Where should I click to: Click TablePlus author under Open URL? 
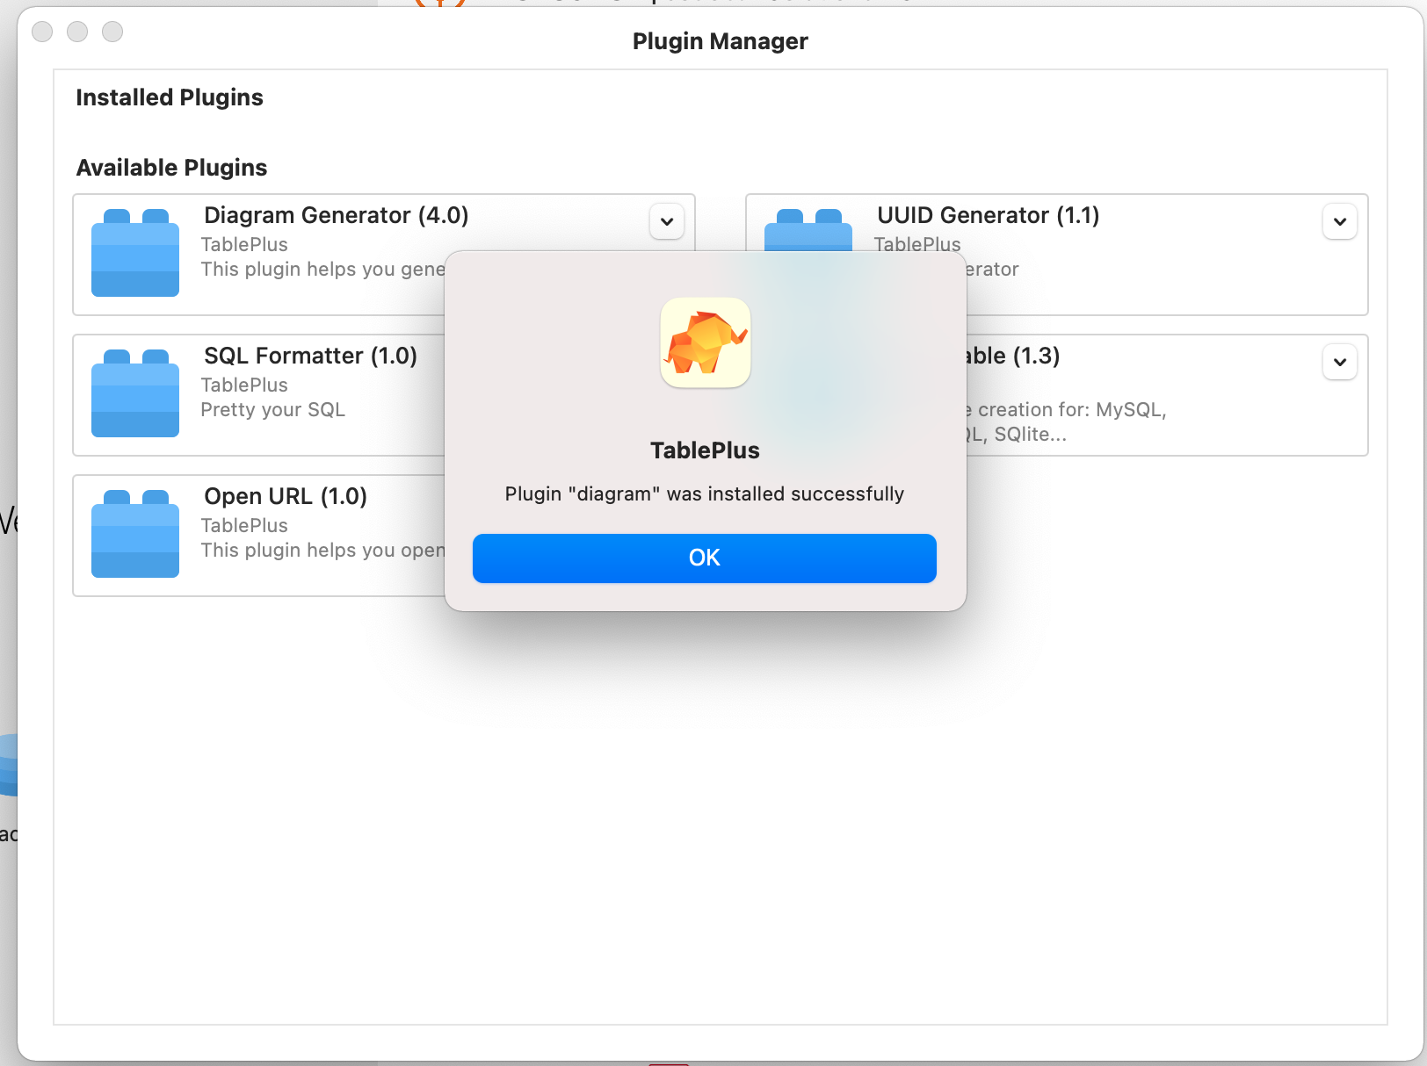click(x=244, y=525)
